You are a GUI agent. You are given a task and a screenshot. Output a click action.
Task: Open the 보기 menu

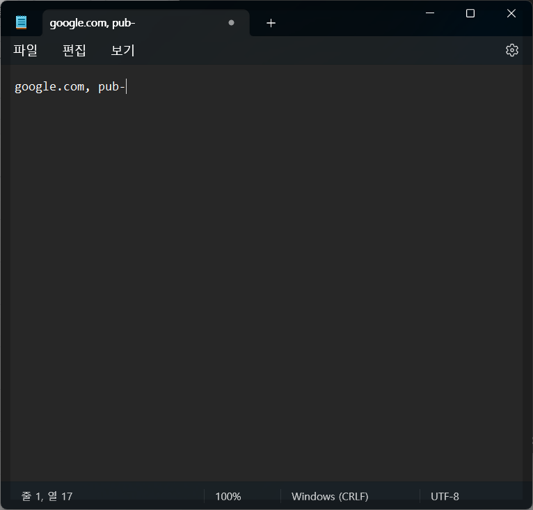tap(123, 50)
